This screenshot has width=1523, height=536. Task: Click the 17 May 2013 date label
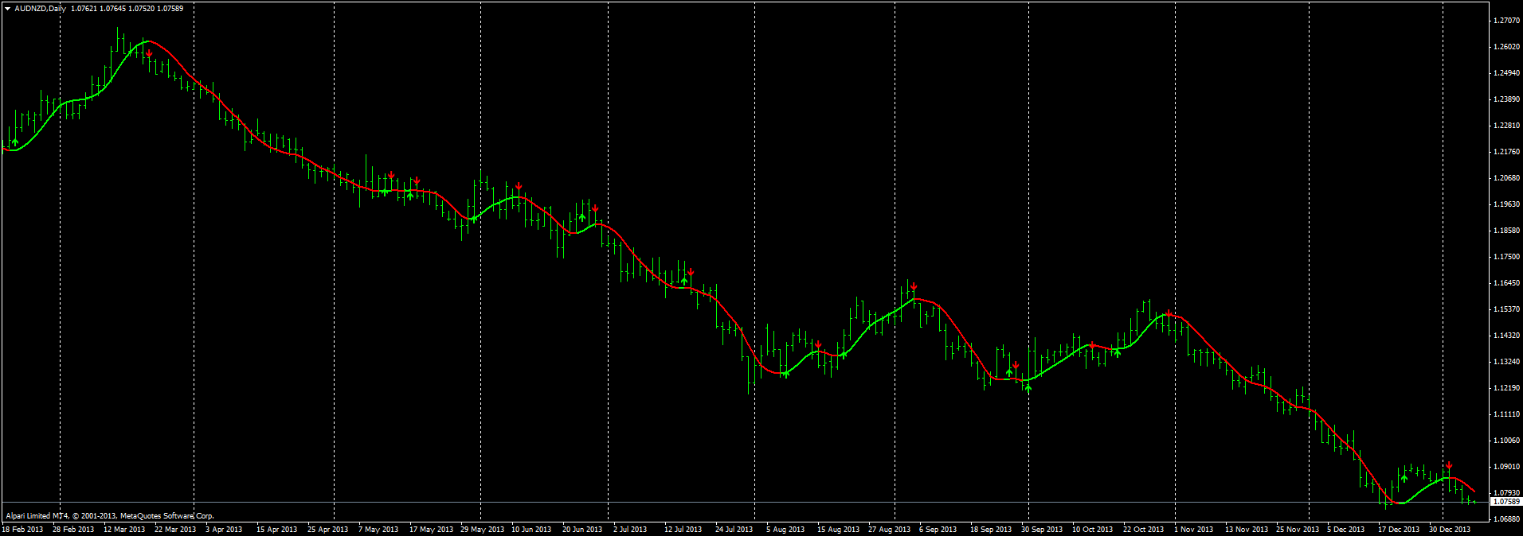pyautogui.click(x=431, y=530)
